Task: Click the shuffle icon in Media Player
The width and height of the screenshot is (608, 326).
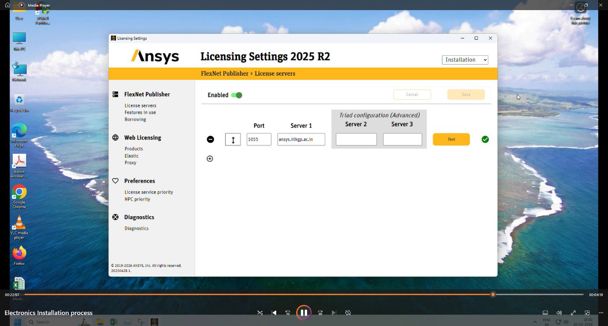Action: pos(260,313)
